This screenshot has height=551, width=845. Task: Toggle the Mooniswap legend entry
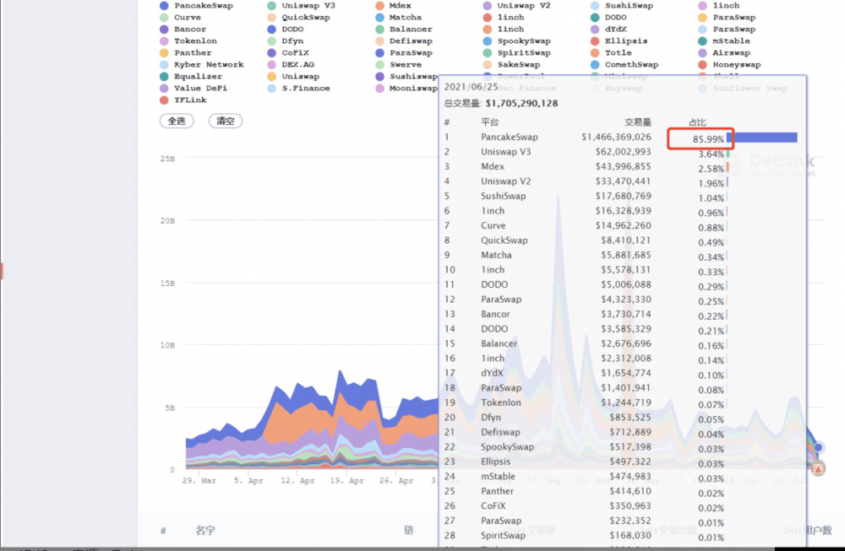(407, 89)
